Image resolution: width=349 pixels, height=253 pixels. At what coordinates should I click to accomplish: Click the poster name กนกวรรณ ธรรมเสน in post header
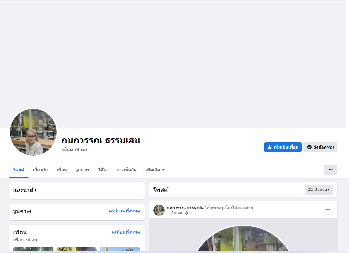tap(185, 207)
